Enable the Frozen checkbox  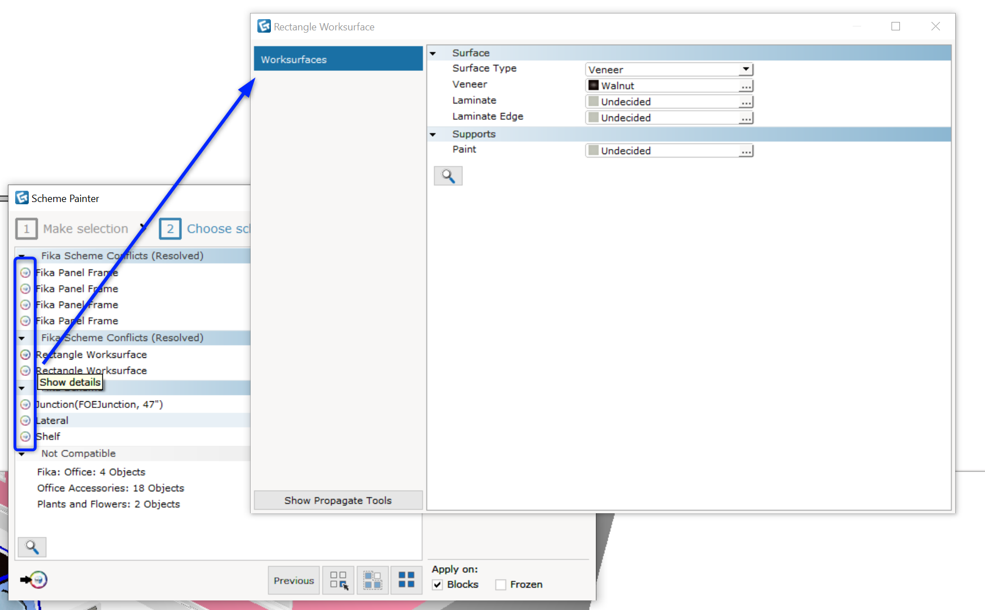pyautogui.click(x=501, y=585)
